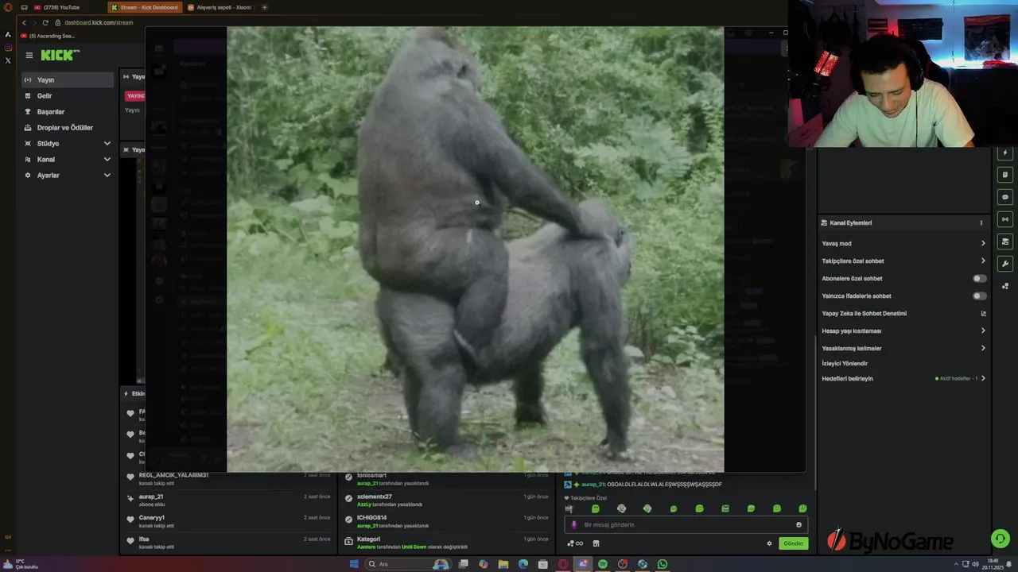Open Yasaklanmış kelimeler options chevron
Screen dimensions: 1018x572
tap(983, 349)
